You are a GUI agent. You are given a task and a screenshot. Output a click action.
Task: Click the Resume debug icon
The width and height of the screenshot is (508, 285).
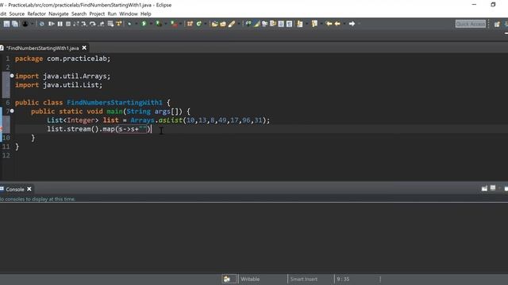[51, 24]
